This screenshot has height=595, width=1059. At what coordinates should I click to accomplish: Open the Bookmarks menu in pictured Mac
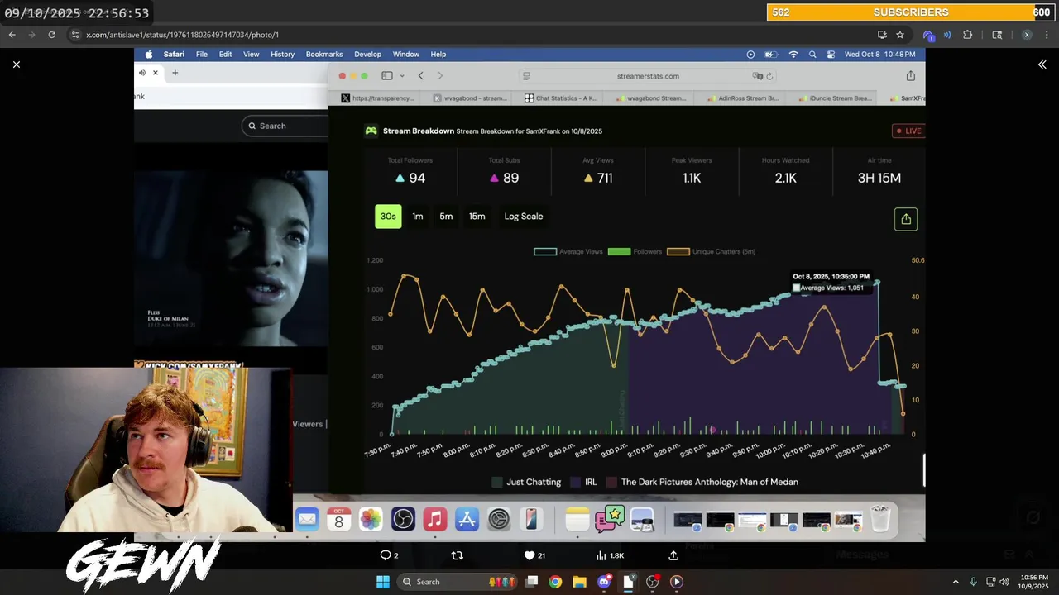point(324,55)
